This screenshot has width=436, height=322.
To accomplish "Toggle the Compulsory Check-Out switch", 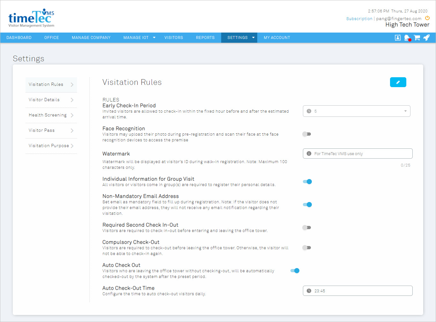I will pyautogui.click(x=307, y=248).
